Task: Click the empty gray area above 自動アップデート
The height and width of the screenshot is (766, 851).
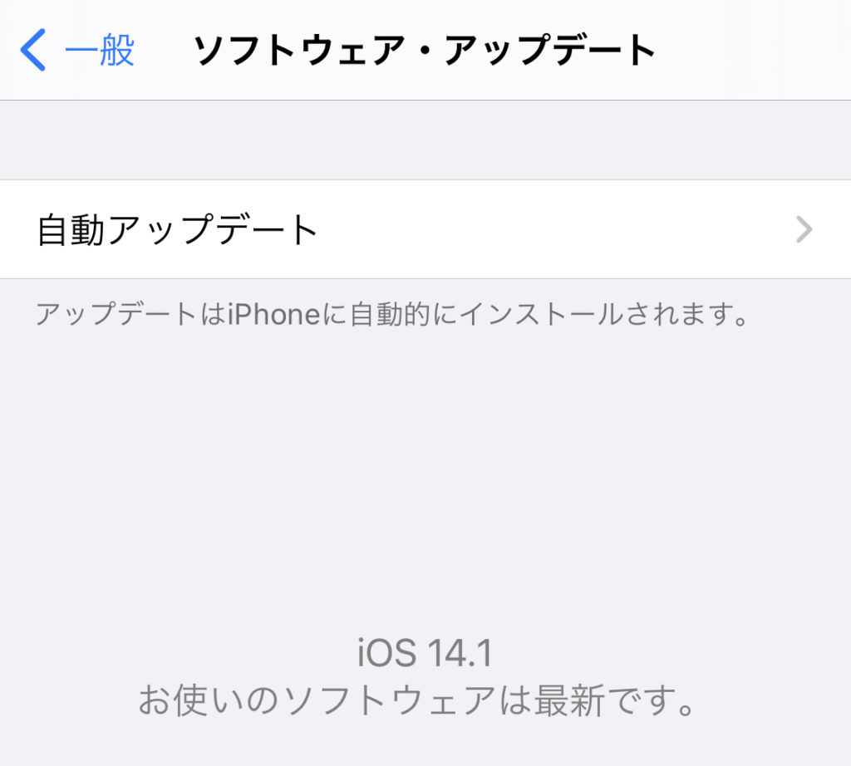Action: point(425,140)
